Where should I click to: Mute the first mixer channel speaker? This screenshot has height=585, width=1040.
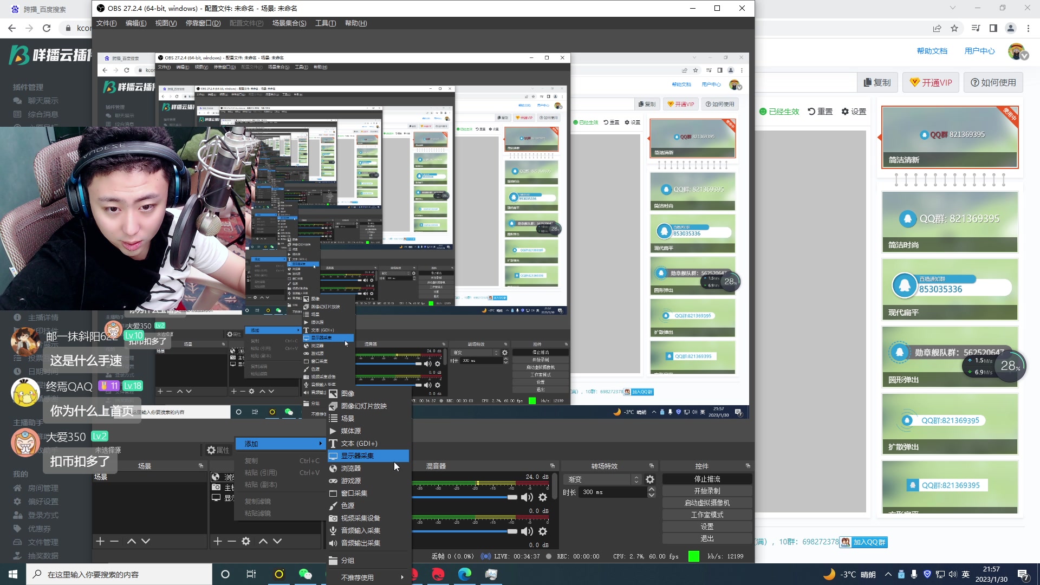526,497
